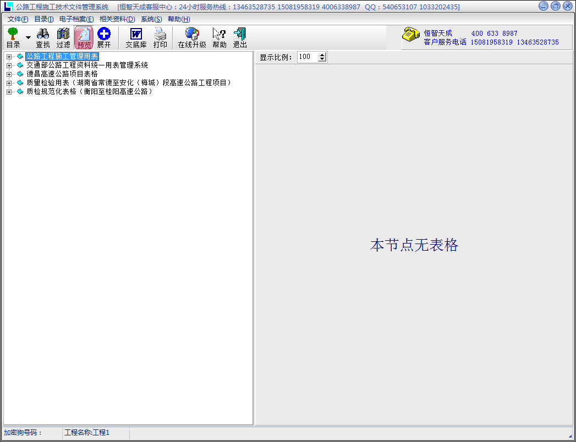Viewport: 576px width, 442px height.
Task: Open the 目录 tree toolbar button
Action: [x=13, y=38]
